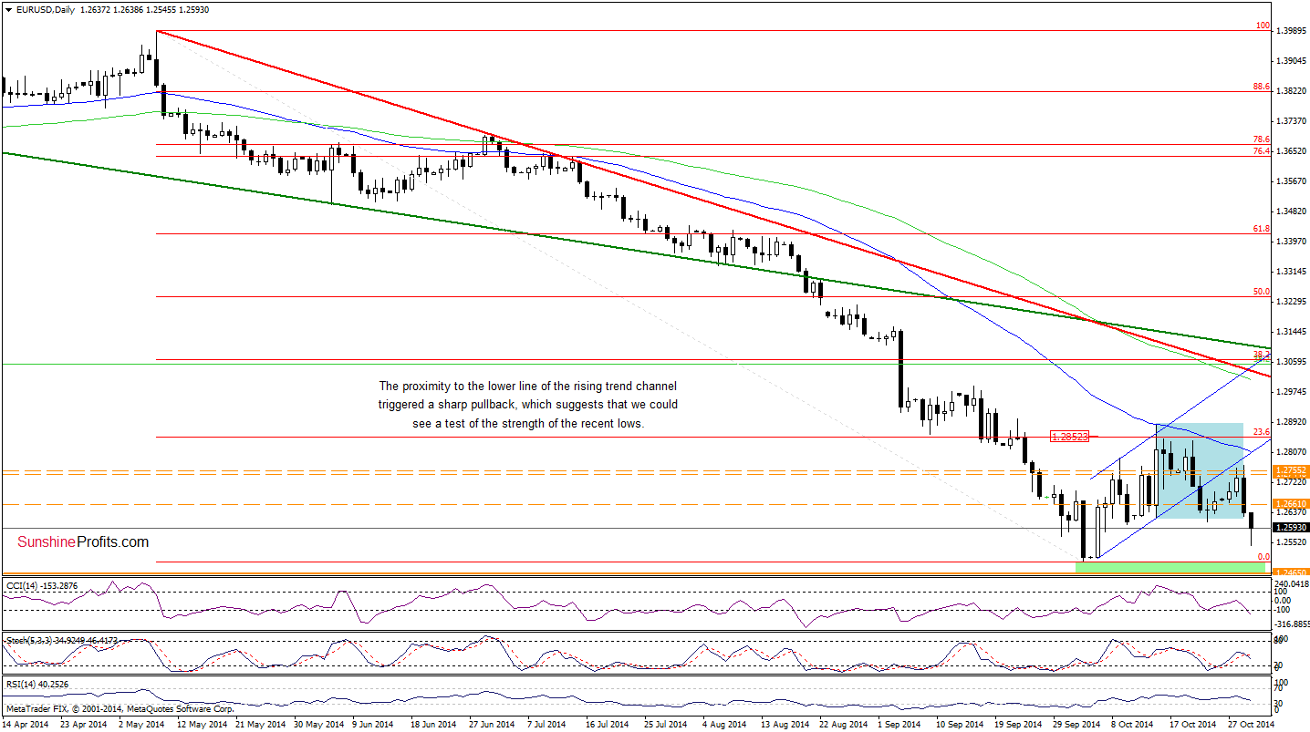
Task: Select the orange 1.27552 price tag
Action: 1291,470
